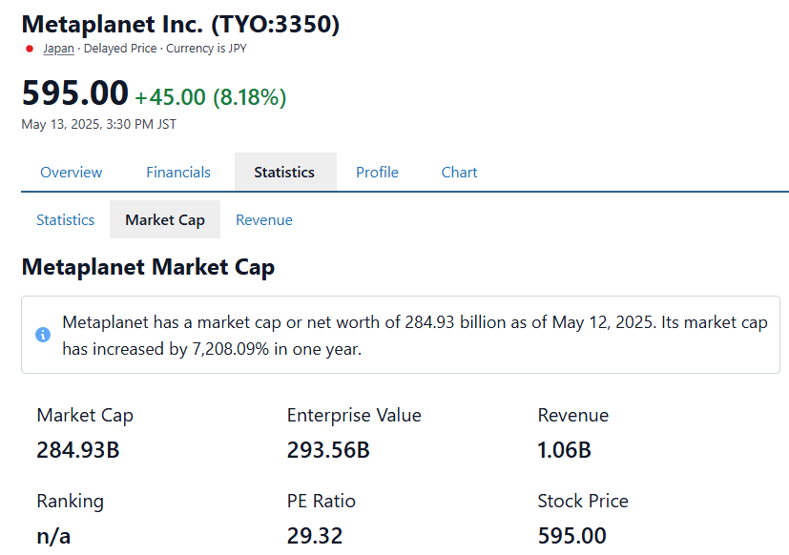This screenshot has height=555, width=789.
Task: Switch to the Statistics sub-tab
Action: [65, 219]
